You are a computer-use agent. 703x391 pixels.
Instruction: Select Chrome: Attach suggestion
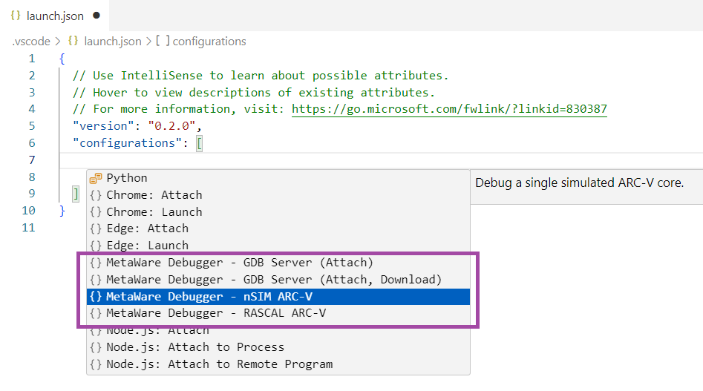click(278, 195)
